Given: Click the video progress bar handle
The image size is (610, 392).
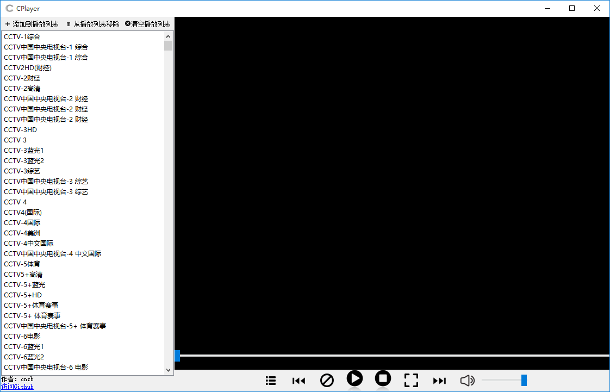Looking at the screenshot, I should pos(177,356).
